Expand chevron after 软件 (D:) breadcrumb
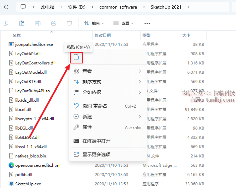 click(92, 7)
